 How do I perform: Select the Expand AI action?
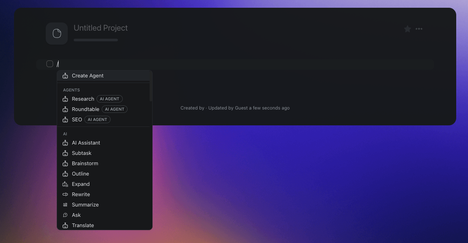[x=80, y=184]
